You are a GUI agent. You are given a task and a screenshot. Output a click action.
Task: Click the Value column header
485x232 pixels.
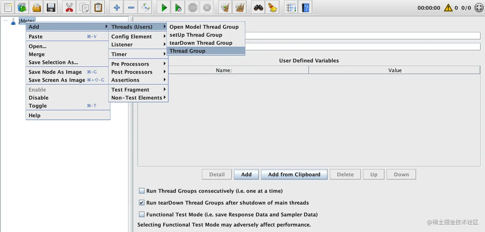point(395,70)
